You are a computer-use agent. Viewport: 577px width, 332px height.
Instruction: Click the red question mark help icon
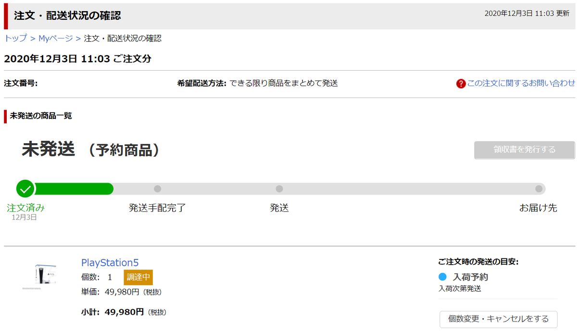pyautogui.click(x=461, y=84)
